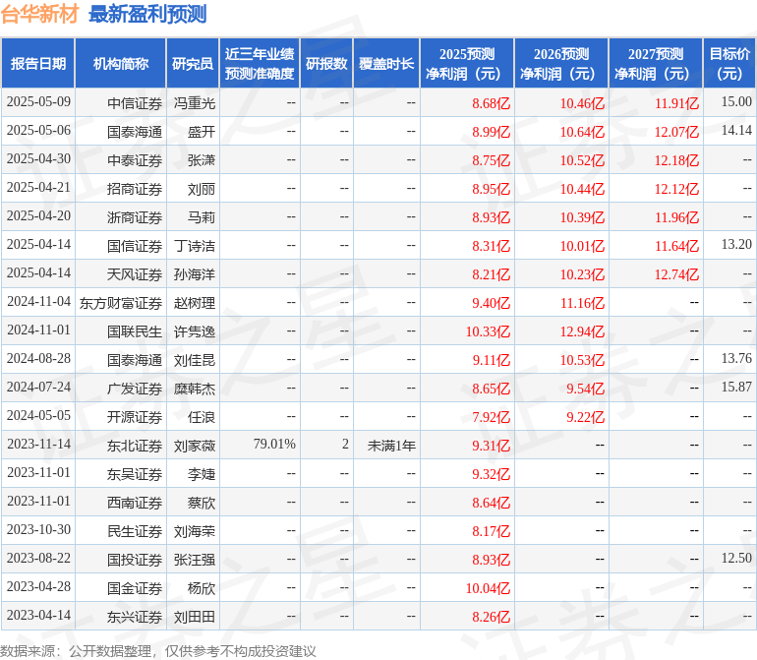Viewport: 757px width, 660px height.
Task: Click the 研报数 column header
Action: click(x=326, y=64)
